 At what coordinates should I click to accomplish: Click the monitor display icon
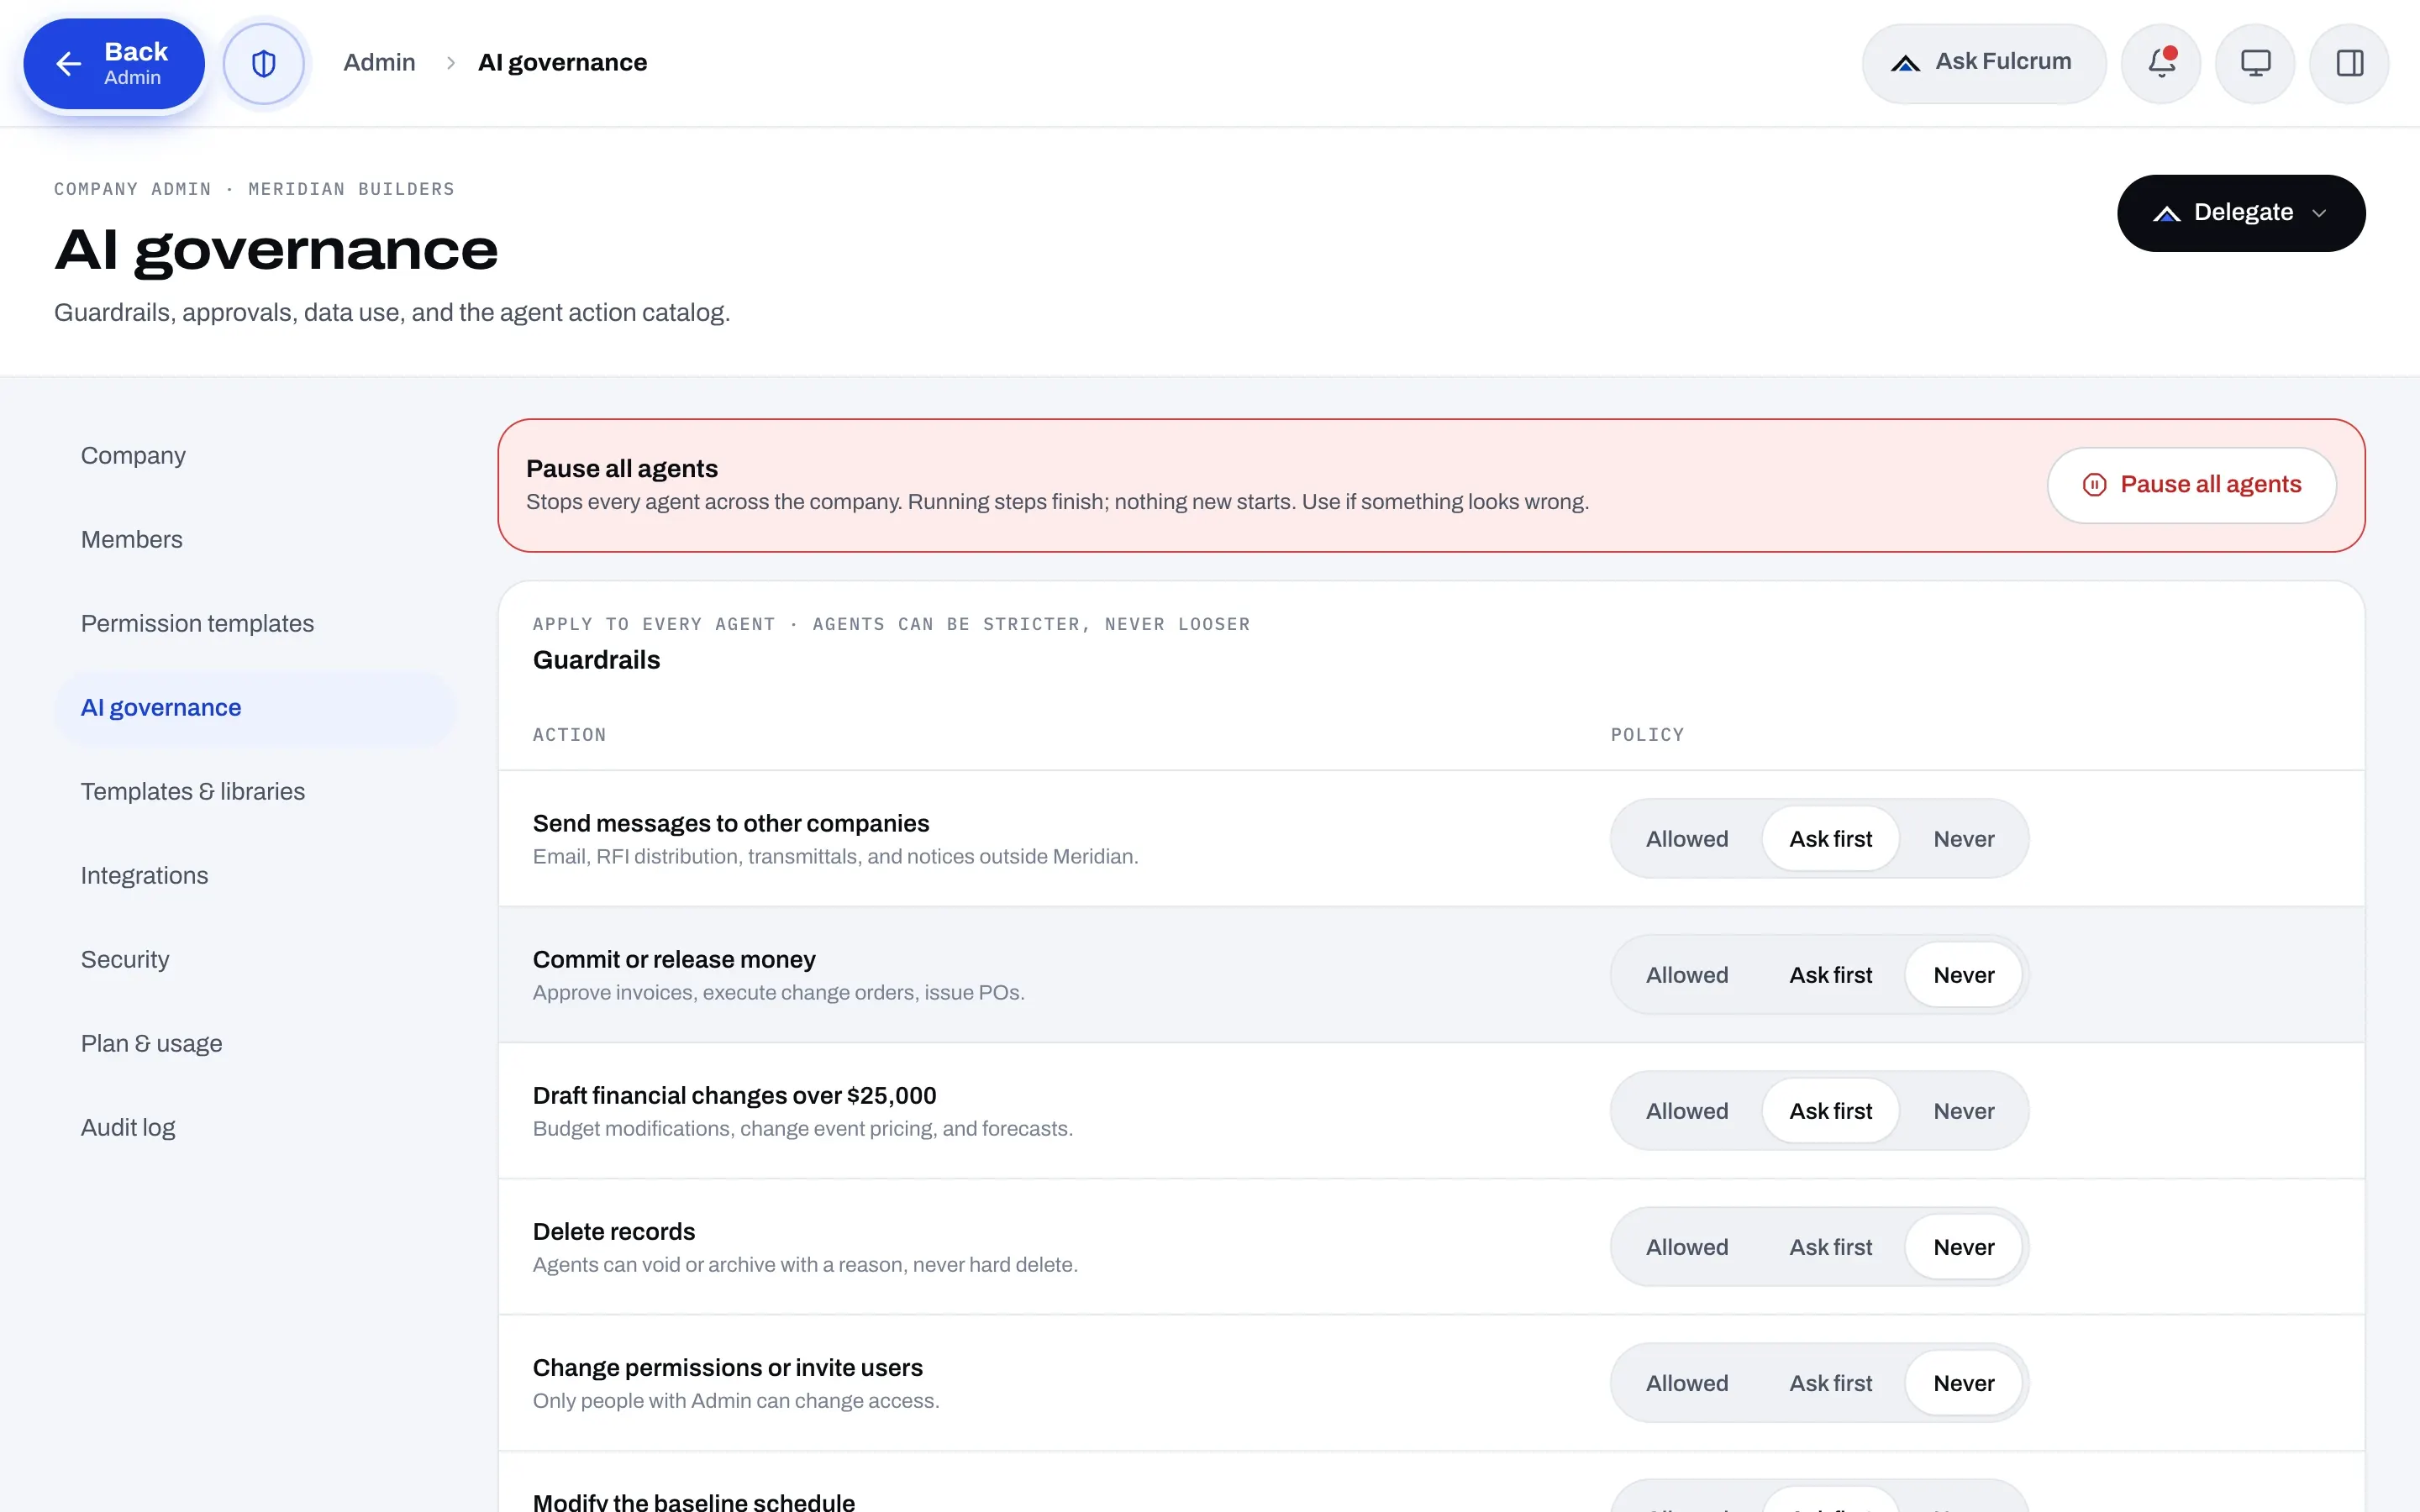coord(2254,63)
